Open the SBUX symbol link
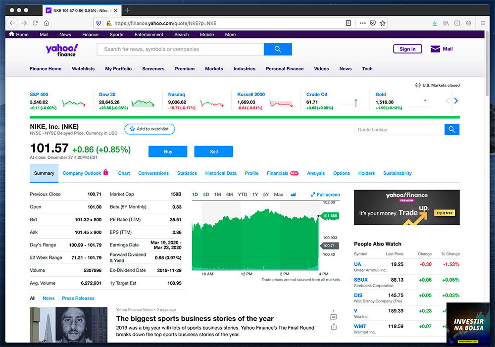Screen dimensions: 495x347 [x=361, y=280]
